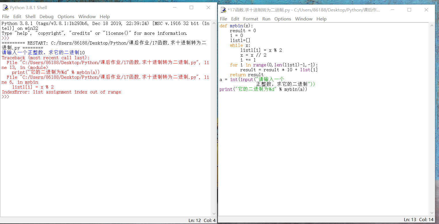Click 'result = result * 10 + list[i]' line
Image resolution: width=439 pixels, height=224 pixels.
pos(279,70)
